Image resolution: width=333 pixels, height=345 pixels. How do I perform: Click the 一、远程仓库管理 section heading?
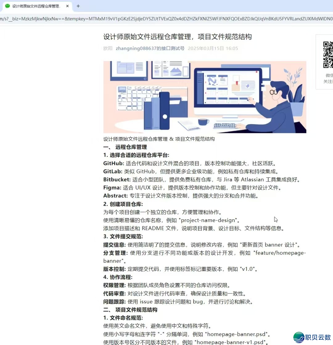(125, 147)
